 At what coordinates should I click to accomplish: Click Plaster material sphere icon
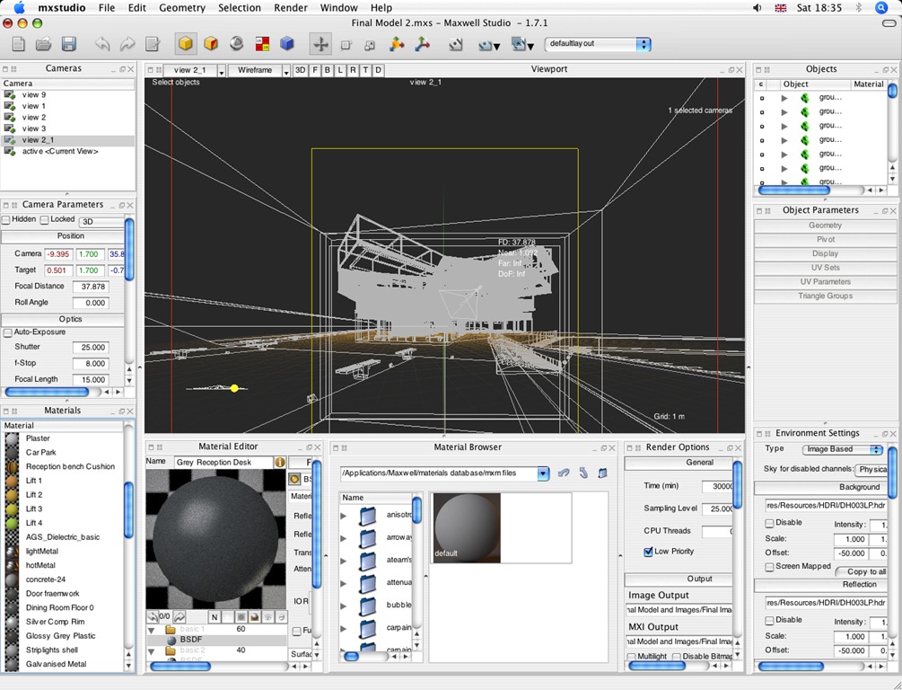click(12, 438)
